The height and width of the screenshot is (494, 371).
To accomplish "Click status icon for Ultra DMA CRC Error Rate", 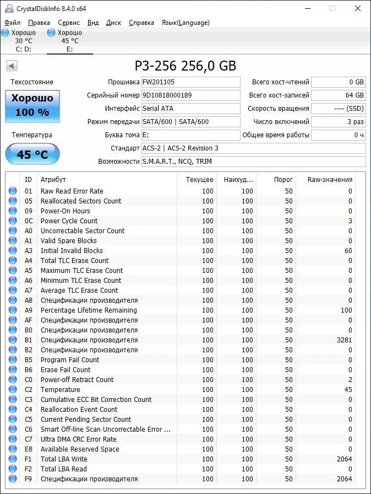I will [13, 439].
